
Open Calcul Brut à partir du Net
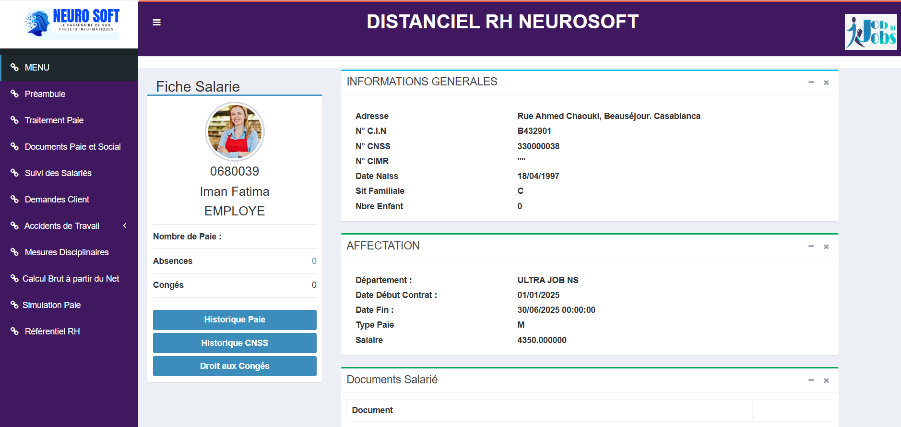coord(69,279)
